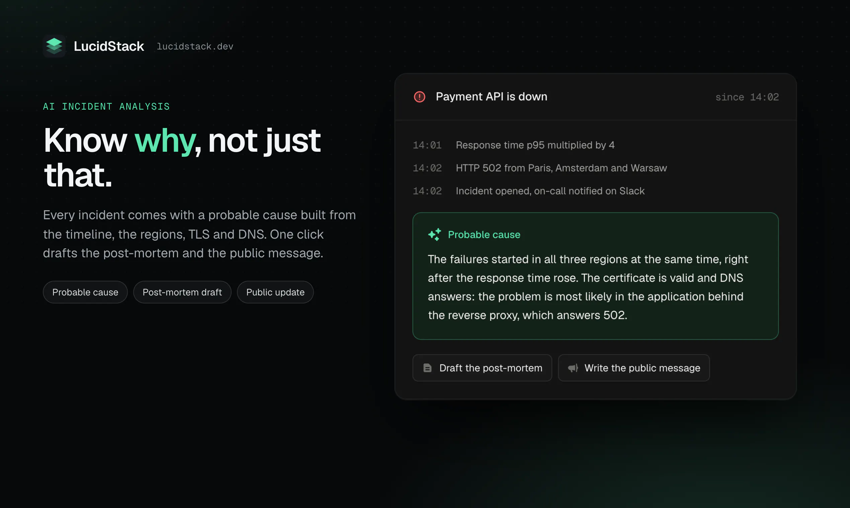This screenshot has width=850, height=508.
Task: Click the megaphone icon in Write the public message
Action: [x=573, y=368]
